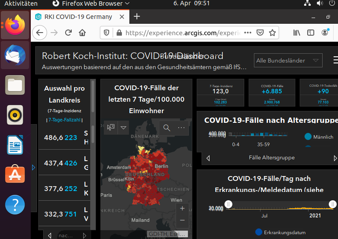Open the power menu tray icon
The image size is (338, 239).
[x=332, y=3]
